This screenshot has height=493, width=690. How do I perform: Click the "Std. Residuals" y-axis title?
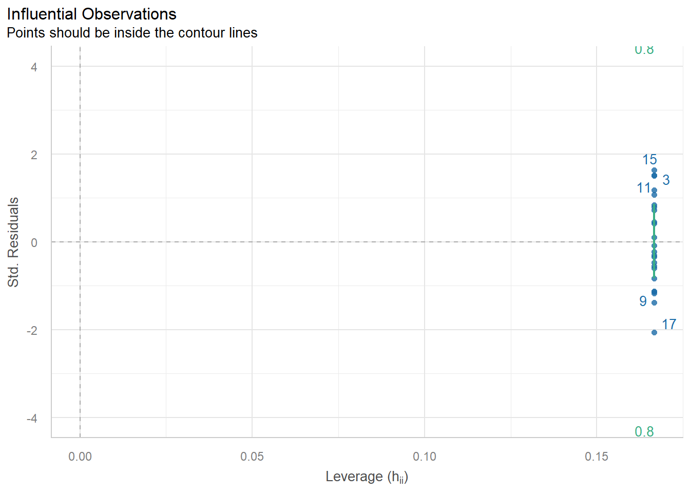click(13, 242)
